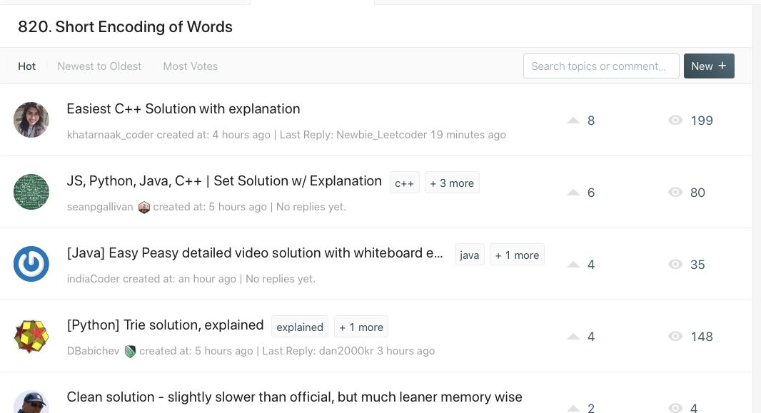Click the views eye icon showing 199
Viewport: 761px width, 413px height.
(675, 121)
